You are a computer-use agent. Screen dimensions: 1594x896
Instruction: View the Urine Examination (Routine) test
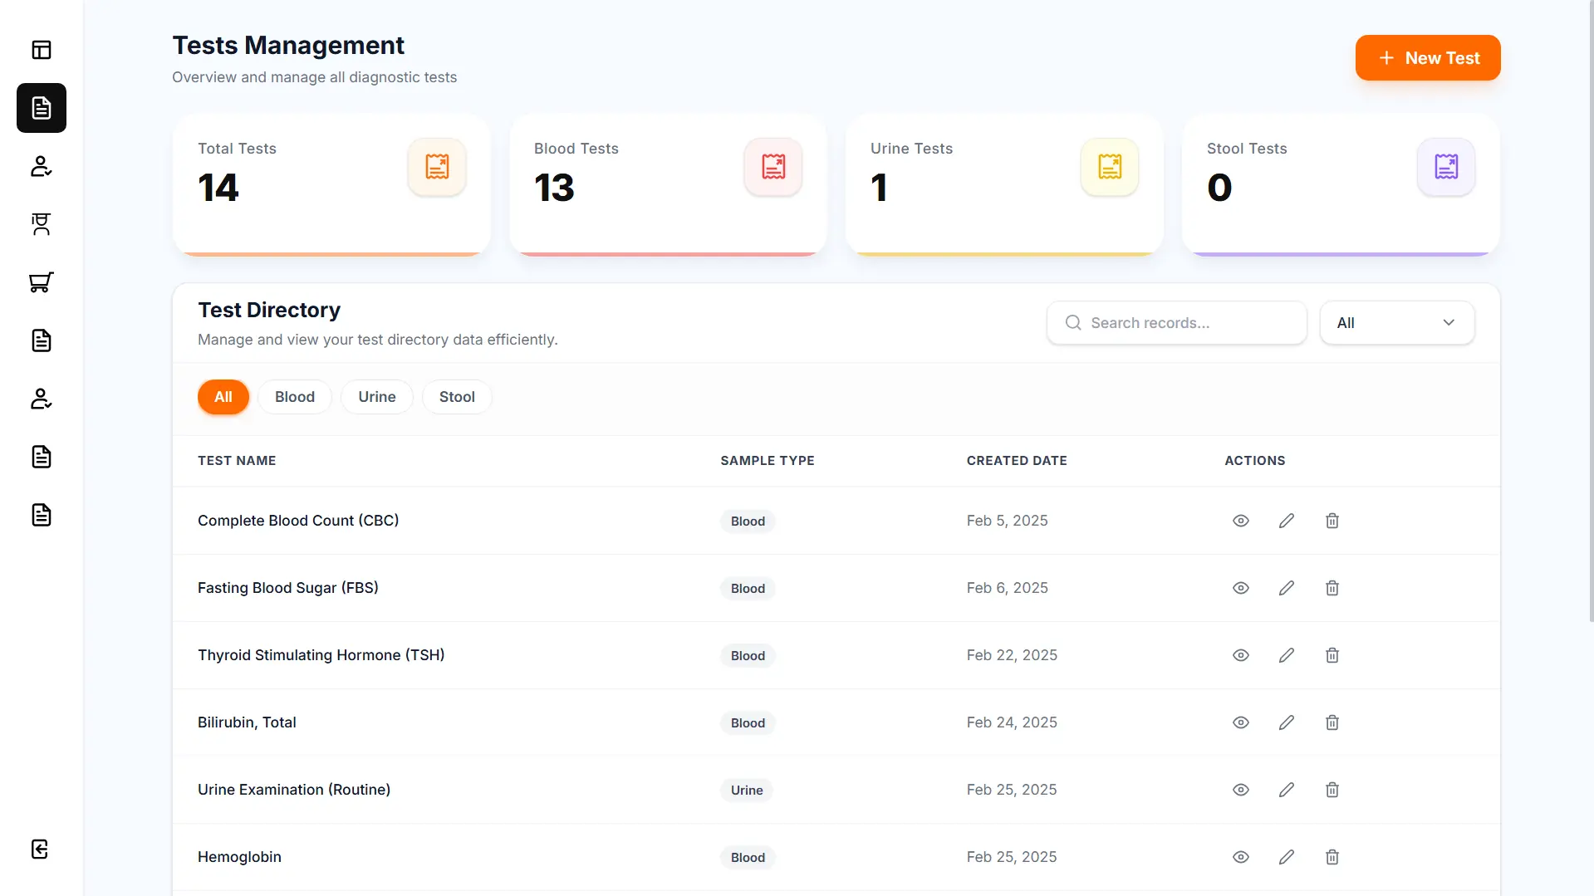click(x=1241, y=790)
